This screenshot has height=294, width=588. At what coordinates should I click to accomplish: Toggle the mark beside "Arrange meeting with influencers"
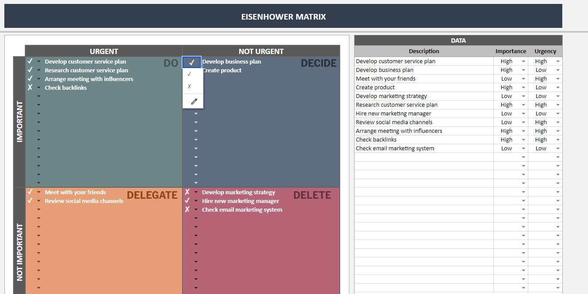pyautogui.click(x=30, y=79)
